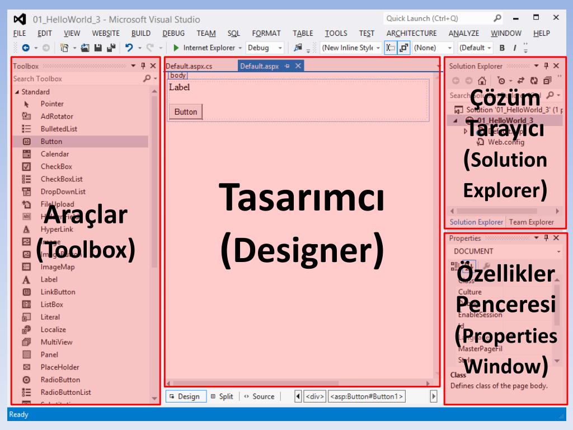Open the FORMAT menu
573x430 pixels.
(x=266, y=33)
